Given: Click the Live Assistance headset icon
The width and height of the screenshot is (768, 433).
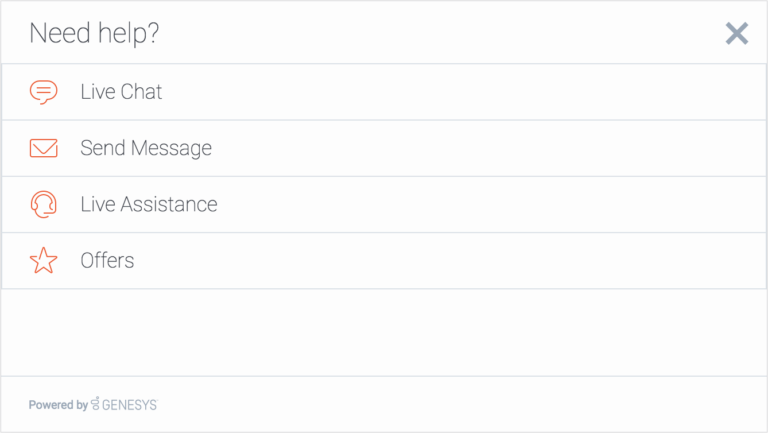Looking at the screenshot, I should point(44,204).
